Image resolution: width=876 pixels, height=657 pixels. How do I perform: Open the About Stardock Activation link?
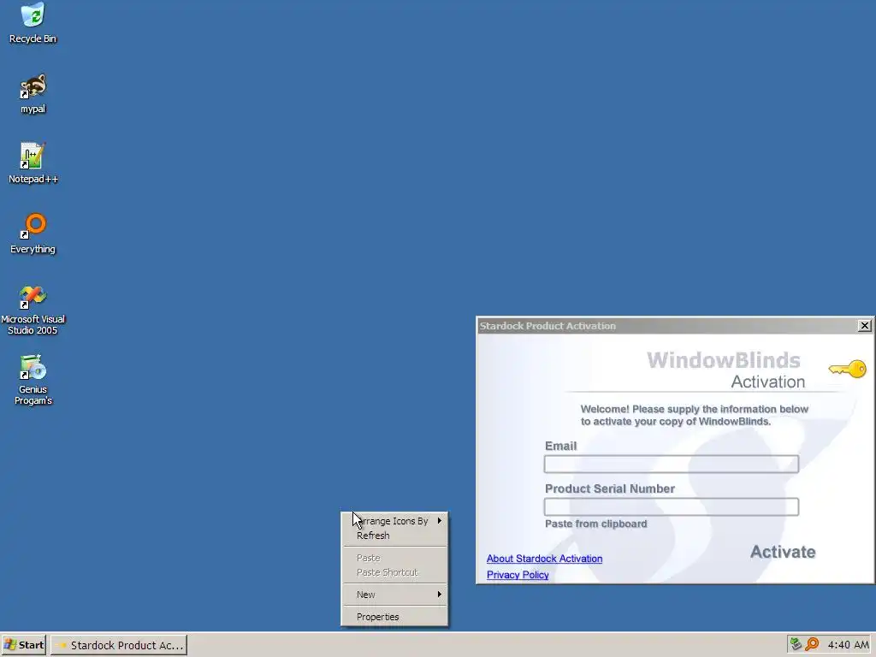[544, 559]
